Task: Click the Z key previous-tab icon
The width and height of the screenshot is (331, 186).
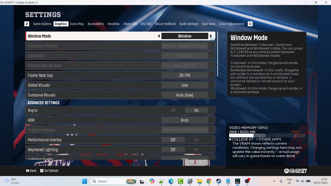Action: tap(27, 24)
